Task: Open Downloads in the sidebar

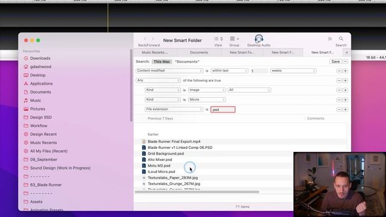Action: point(40,58)
